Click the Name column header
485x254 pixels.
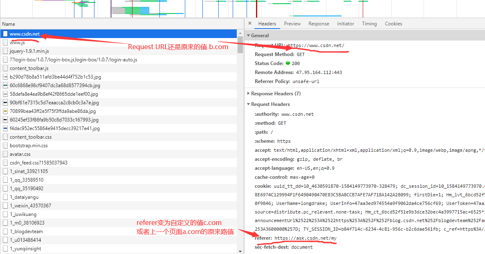click(x=122, y=24)
